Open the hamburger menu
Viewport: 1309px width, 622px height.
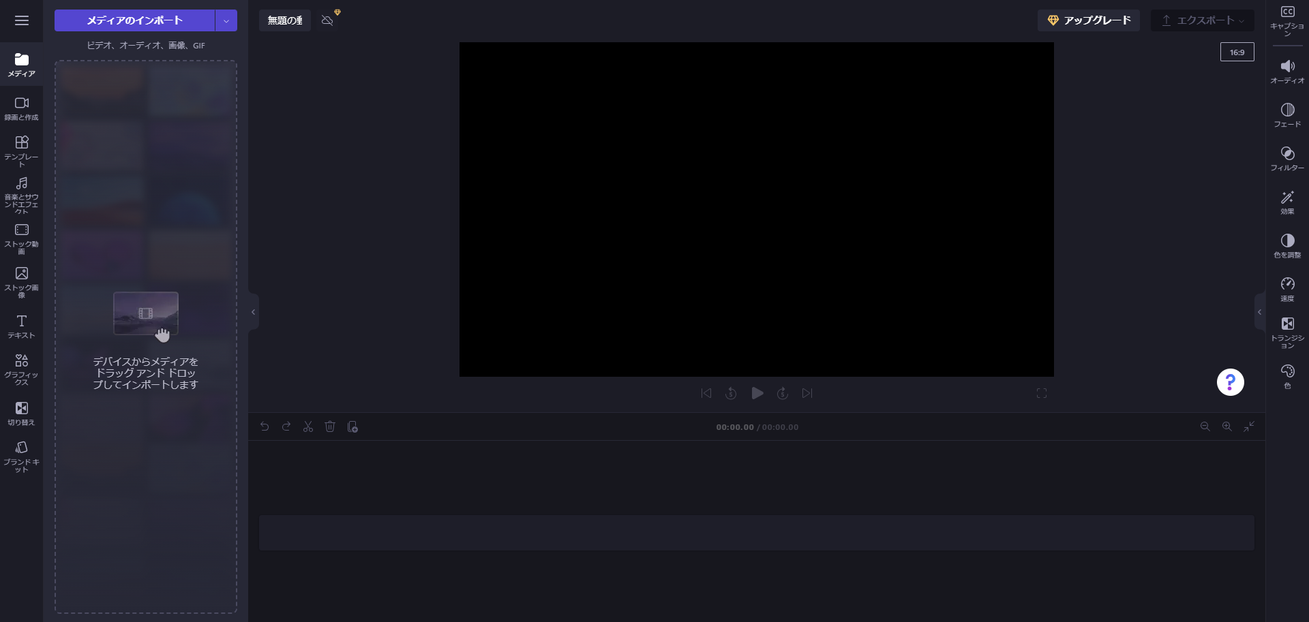coord(22,20)
